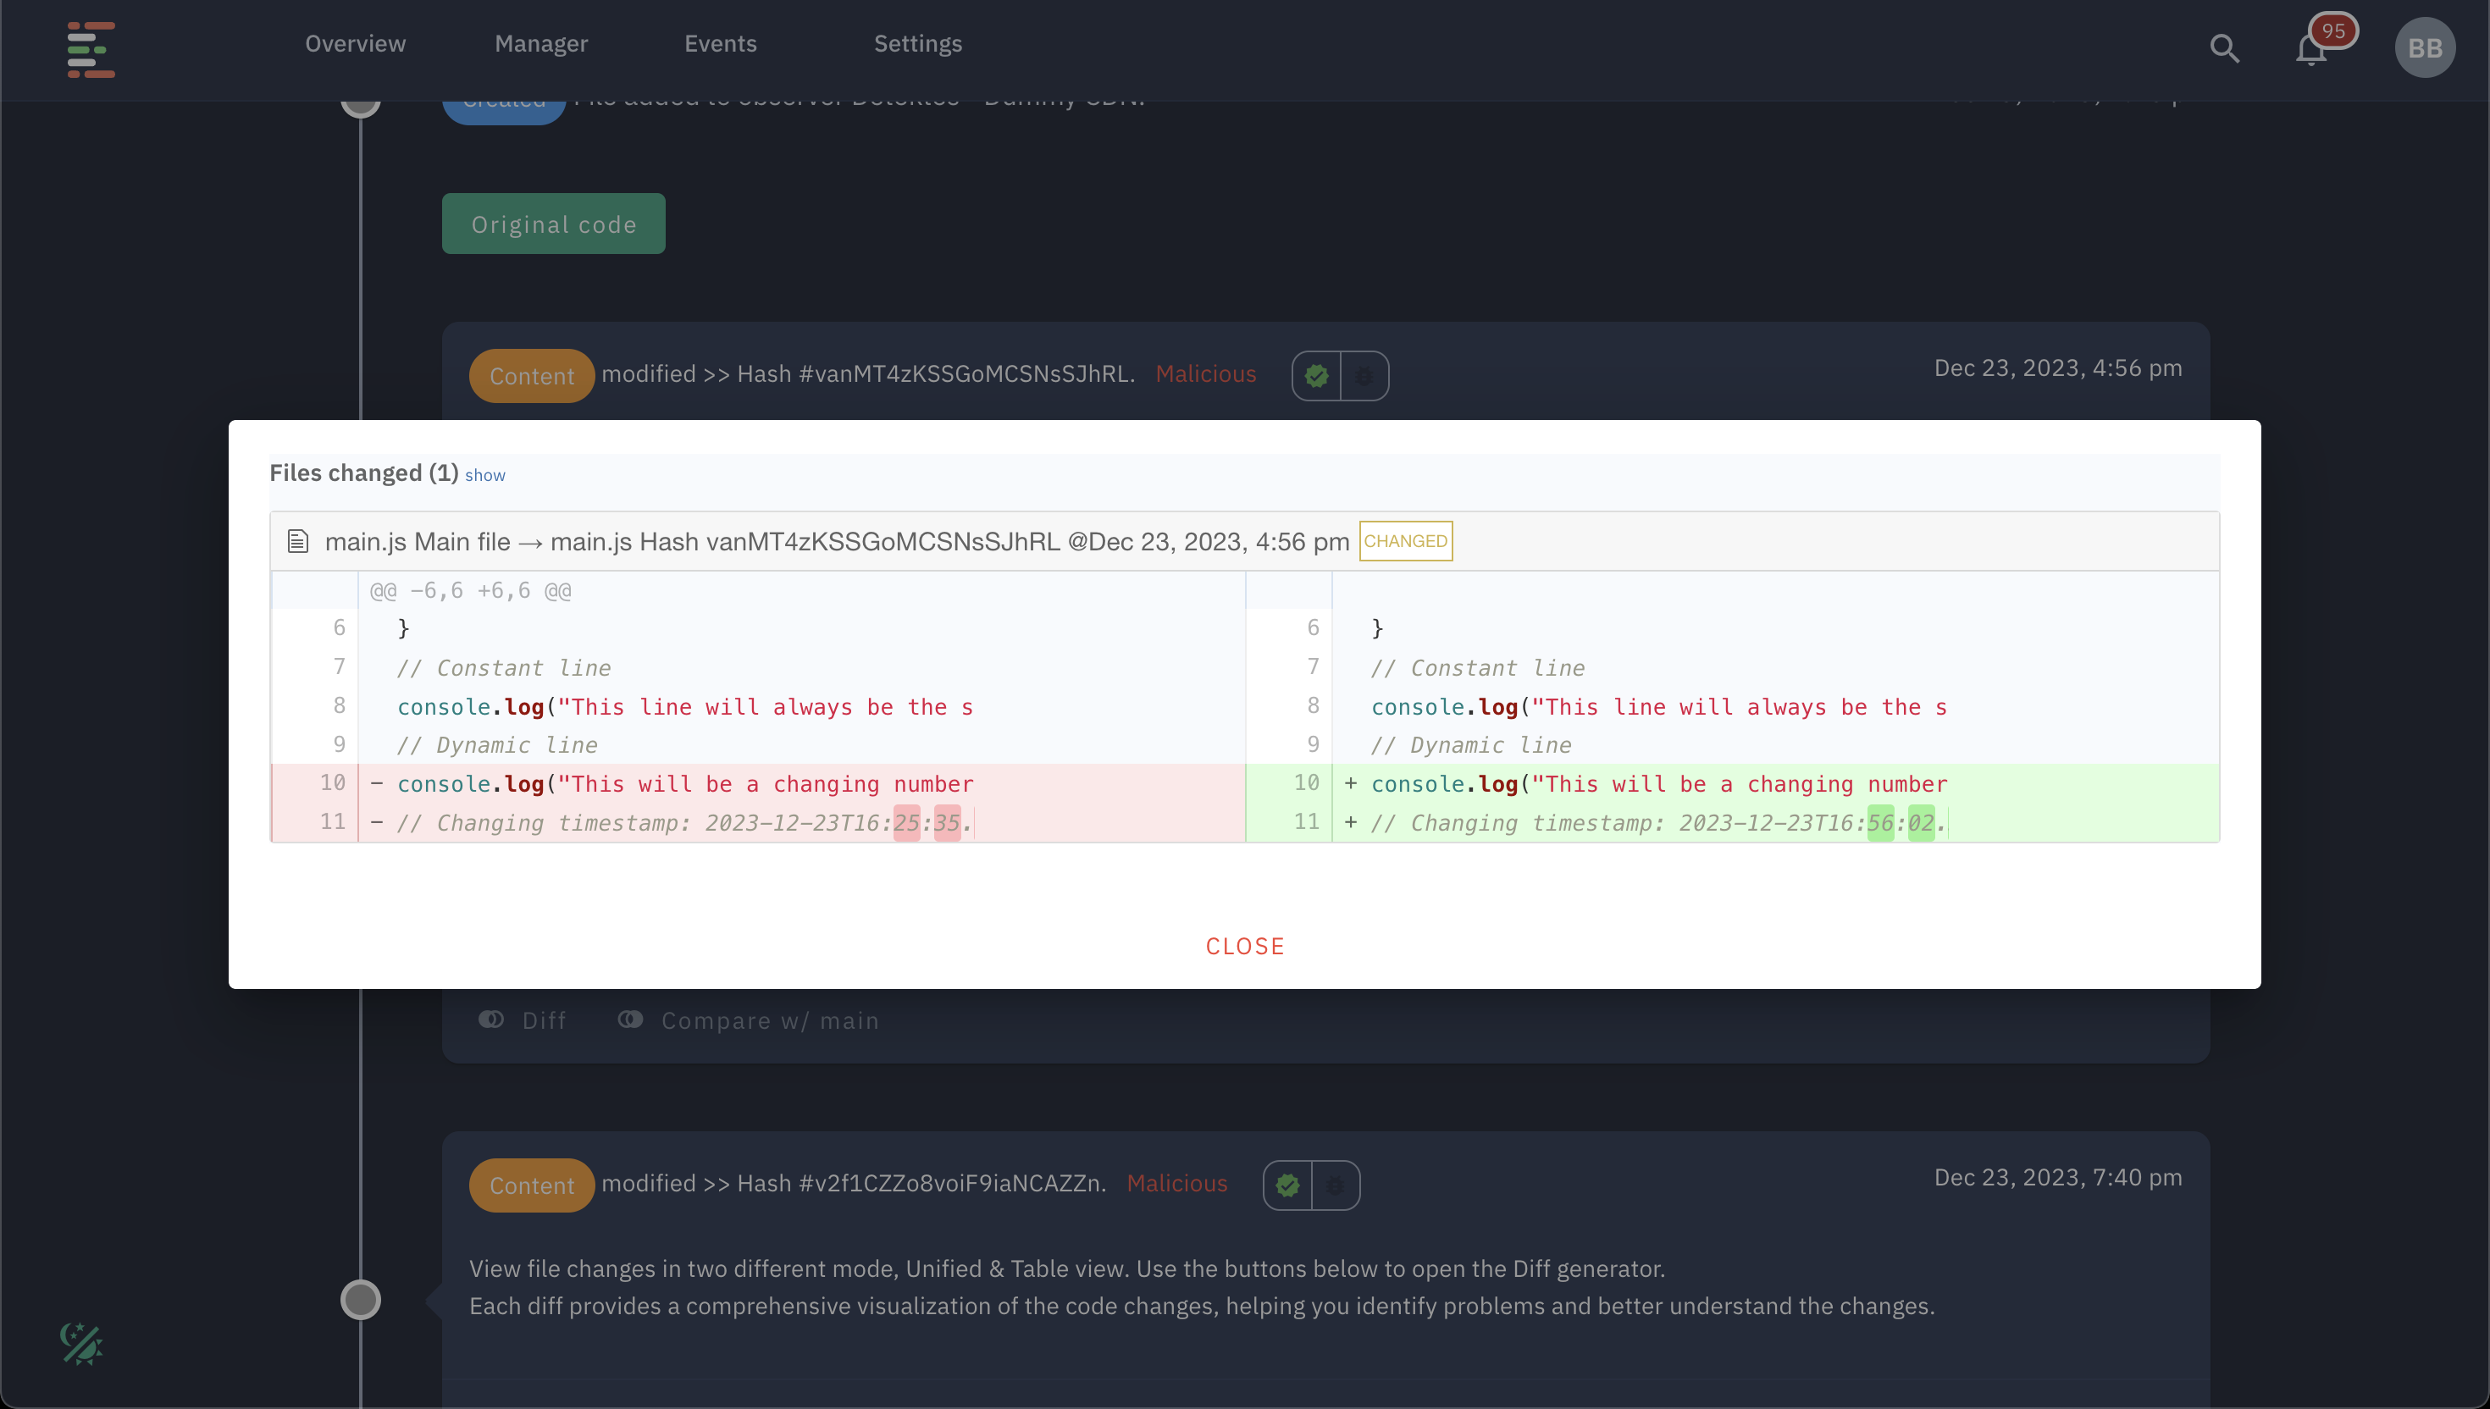Go to the Overview tab

355,43
